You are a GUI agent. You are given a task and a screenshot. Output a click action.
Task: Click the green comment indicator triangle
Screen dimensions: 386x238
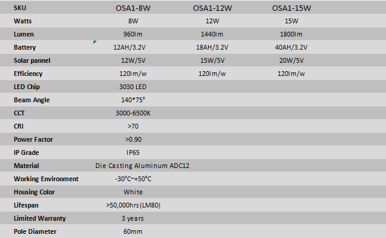tap(95, 42)
